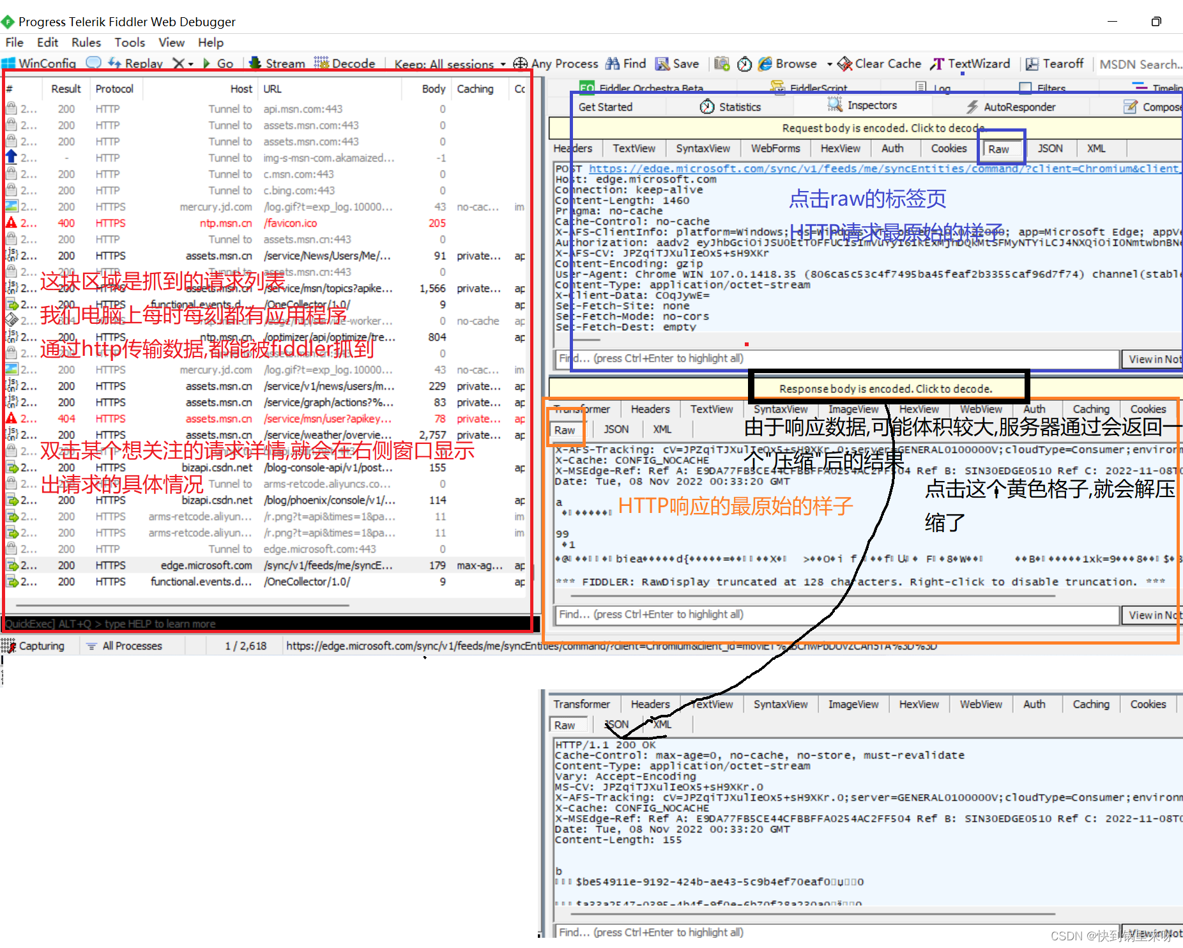Viewport: 1183px width, 948px height.
Task: Click the timer stopwatch icon
Action: (744, 64)
